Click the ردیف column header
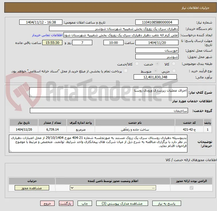 pyautogui.click(x=208, y=123)
